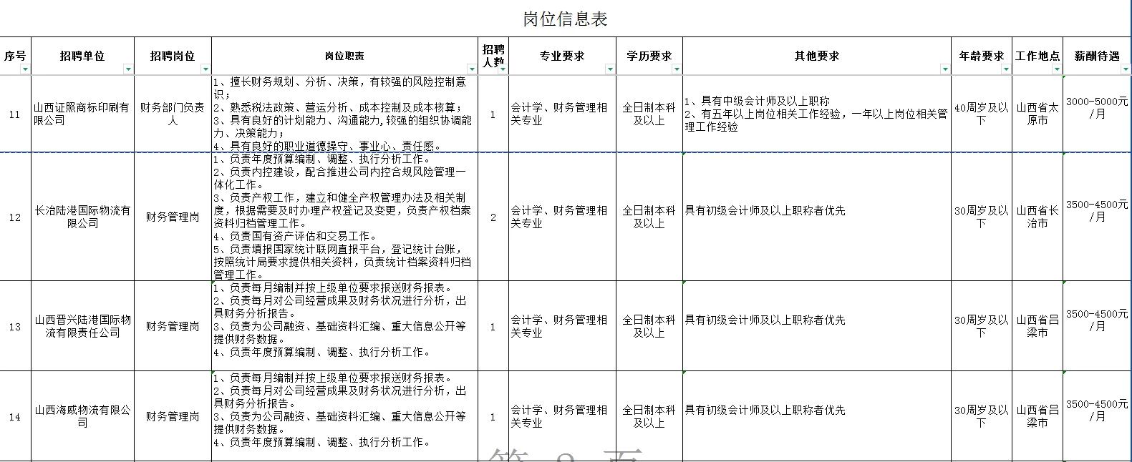The width and height of the screenshot is (1132, 462).
Task: Select 30周岁及以下 cell in row 13
Action: [982, 326]
